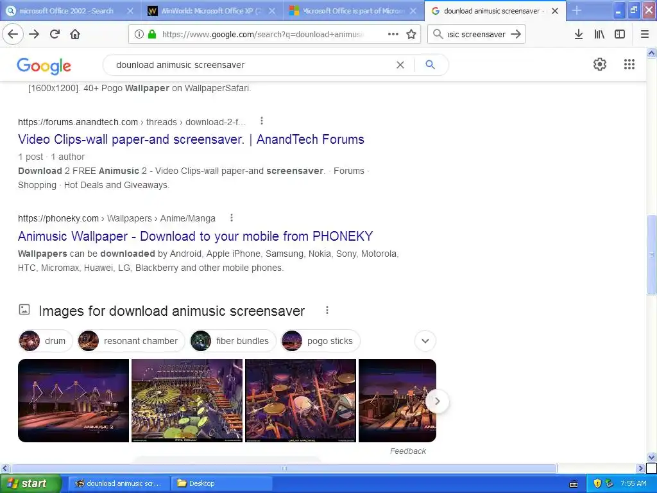This screenshot has width=657, height=493.
Task: Show next images with carousel arrow
Action: point(437,401)
